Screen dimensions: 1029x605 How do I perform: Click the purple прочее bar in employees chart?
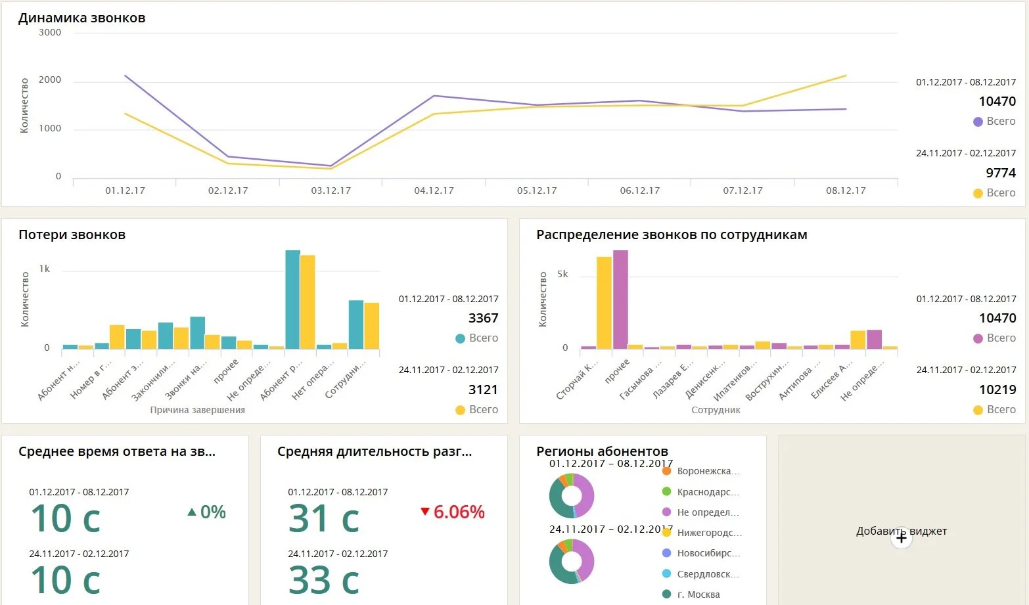tap(620, 300)
